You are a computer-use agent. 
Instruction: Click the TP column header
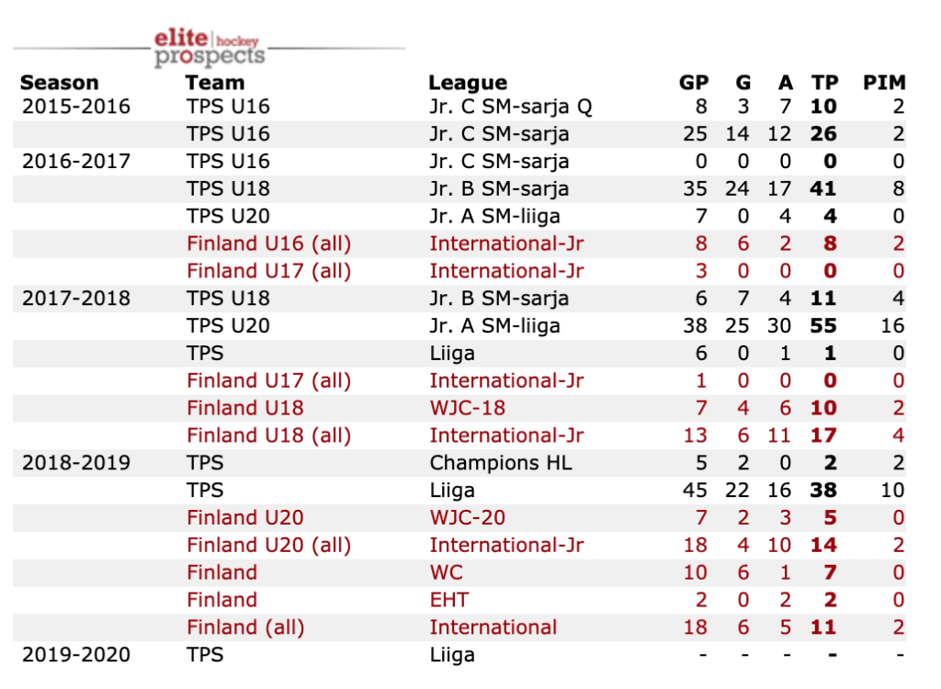[x=824, y=83]
